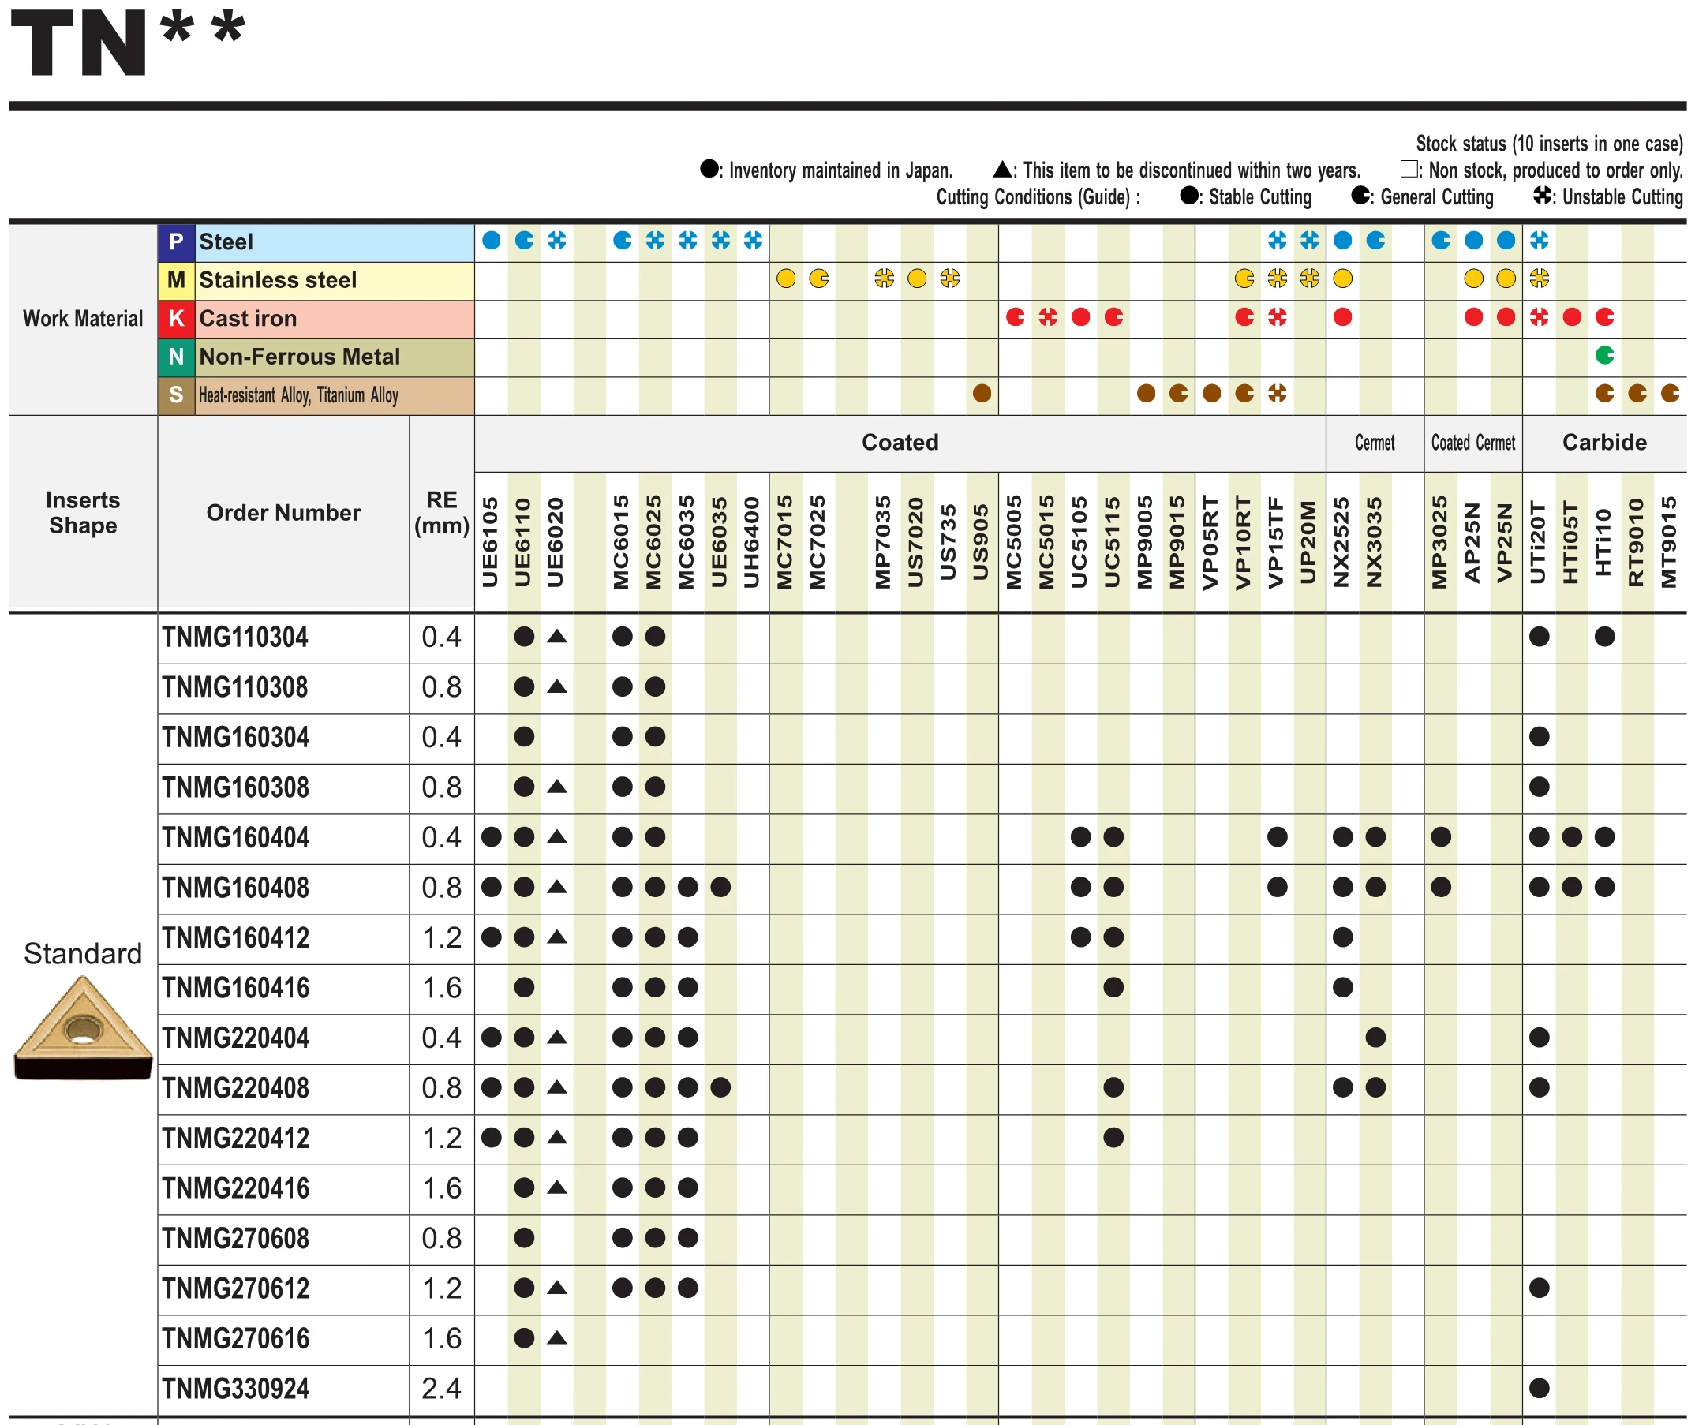This screenshot has width=1695, height=1425.
Task: Click the brown S Heat-resistant Alloy code square
Action: [x=176, y=395]
